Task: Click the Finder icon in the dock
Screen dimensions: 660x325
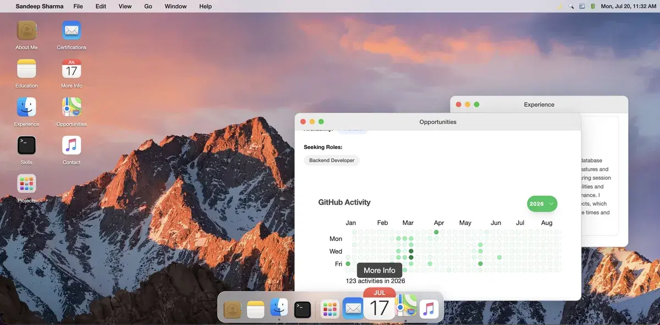Action: click(x=279, y=308)
